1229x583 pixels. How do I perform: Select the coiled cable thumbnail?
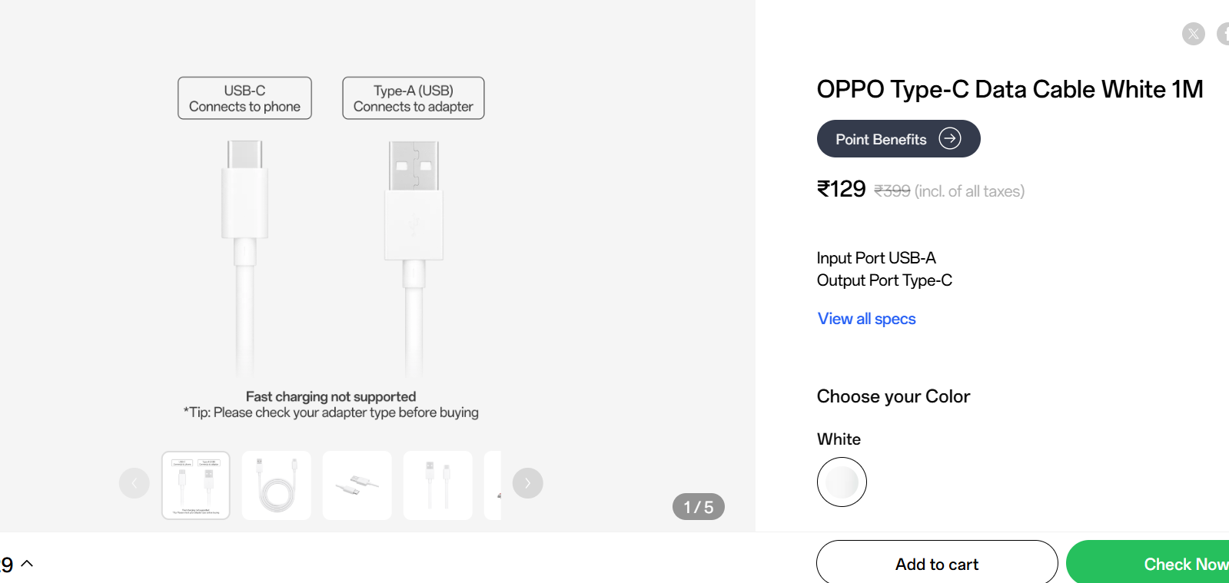click(277, 485)
